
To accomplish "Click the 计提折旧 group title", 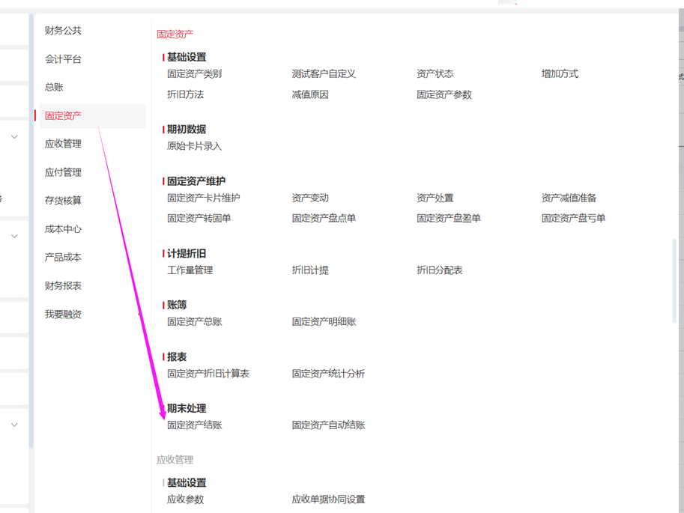I will click(x=187, y=253).
